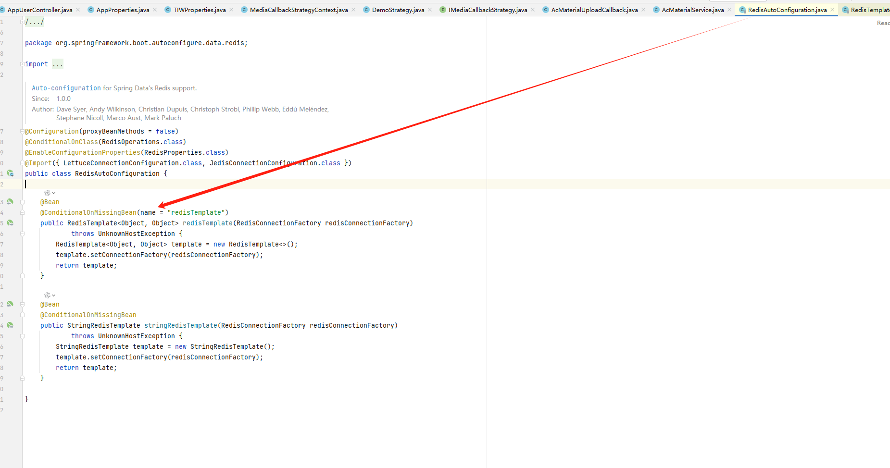Fold stringRedisTemplate method at its throws line
Image resolution: width=890 pixels, height=468 pixels.
[23, 336]
